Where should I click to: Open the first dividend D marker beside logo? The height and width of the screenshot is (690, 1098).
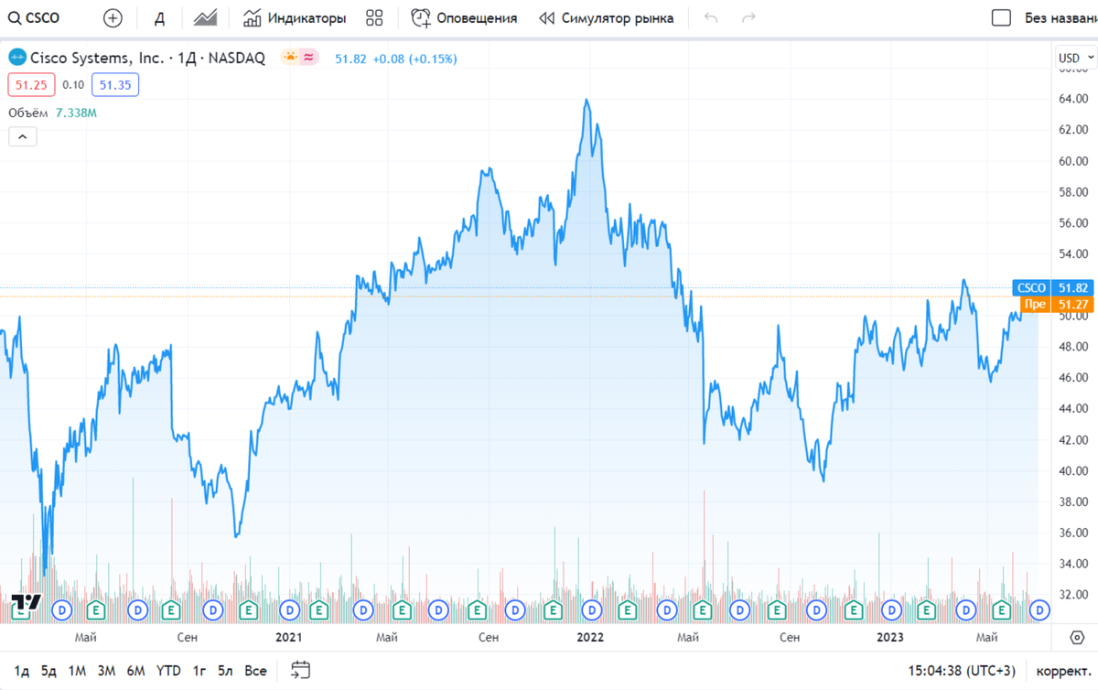coord(62,609)
